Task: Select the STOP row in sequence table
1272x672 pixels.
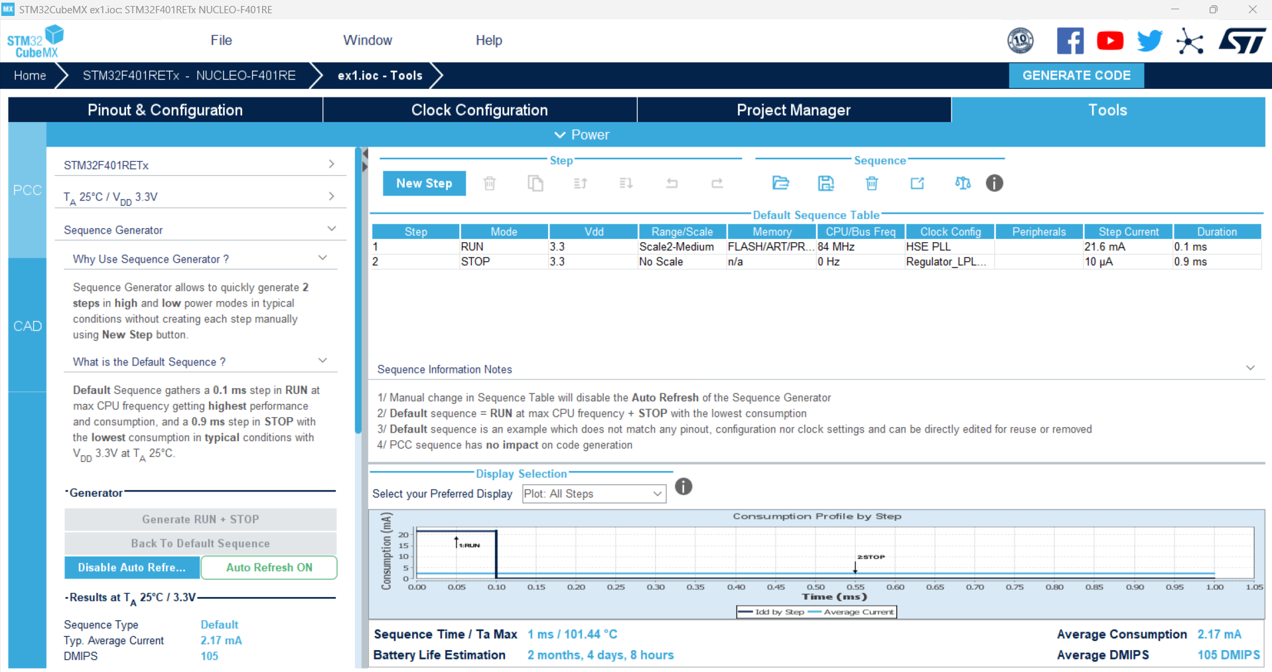Action: [x=816, y=261]
